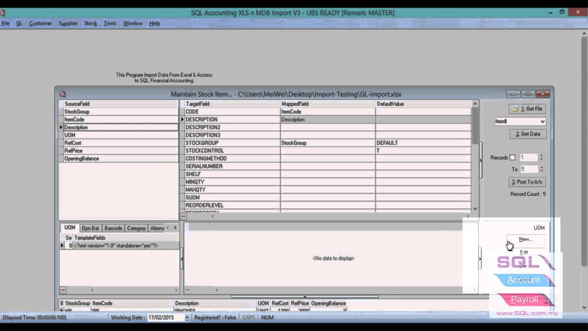588x331 pixels.
Task: Click the SQL Accounting application icon in title bar
Action: [2, 12]
